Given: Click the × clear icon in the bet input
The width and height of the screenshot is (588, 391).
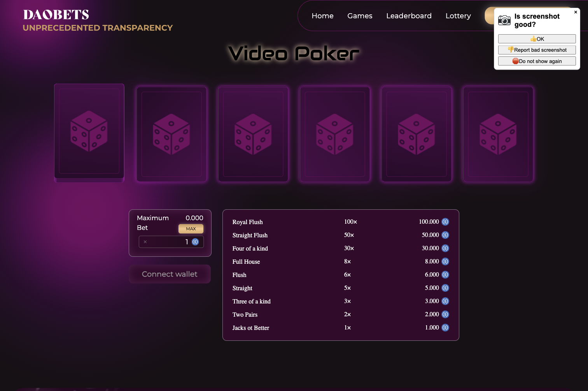Looking at the screenshot, I should point(145,242).
